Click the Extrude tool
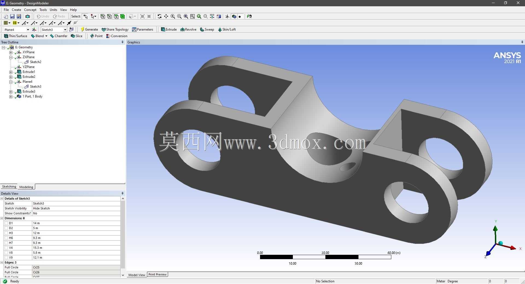Image resolution: width=525 pixels, height=284 pixels. [x=169, y=29]
